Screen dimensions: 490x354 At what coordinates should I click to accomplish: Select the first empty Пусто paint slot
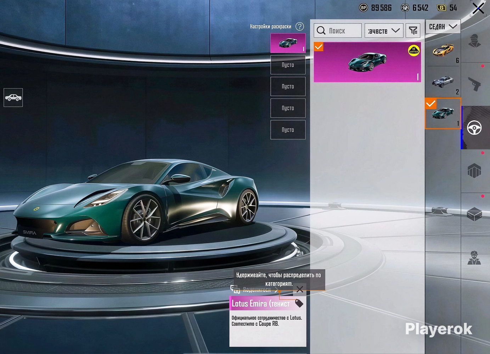coord(288,65)
